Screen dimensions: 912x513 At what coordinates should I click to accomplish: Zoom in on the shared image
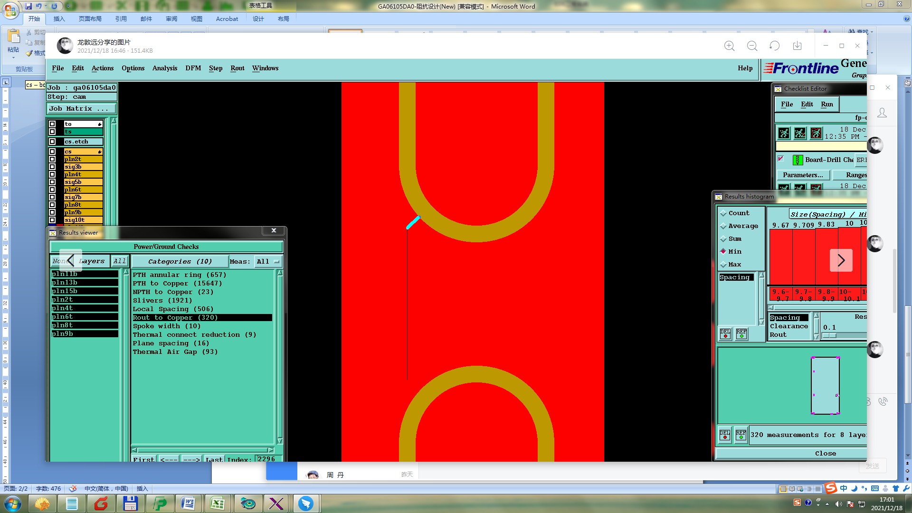[x=729, y=46]
